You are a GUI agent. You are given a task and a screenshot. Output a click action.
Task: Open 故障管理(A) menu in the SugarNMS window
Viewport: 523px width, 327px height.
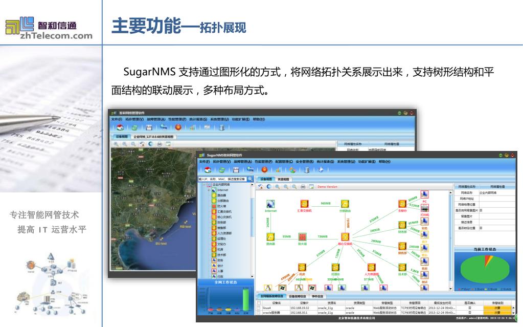[242, 162]
